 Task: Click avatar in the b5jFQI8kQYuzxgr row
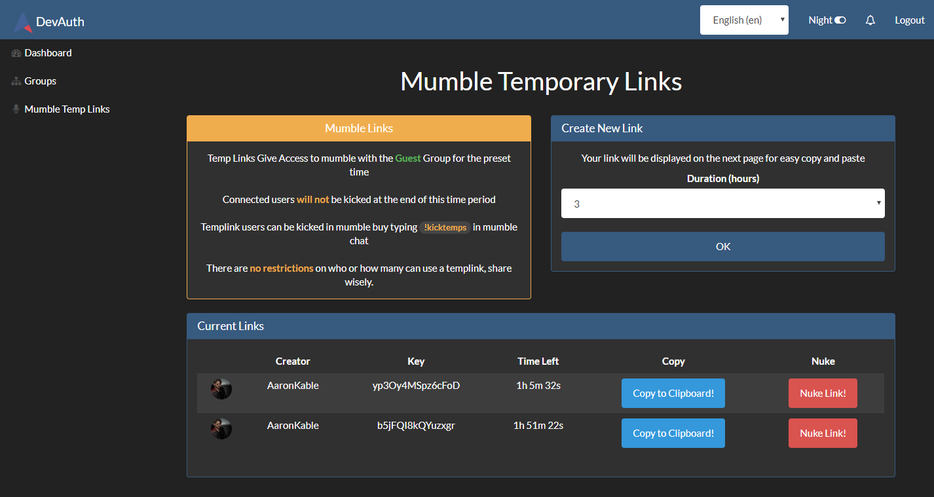pyautogui.click(x=221, y=429)
